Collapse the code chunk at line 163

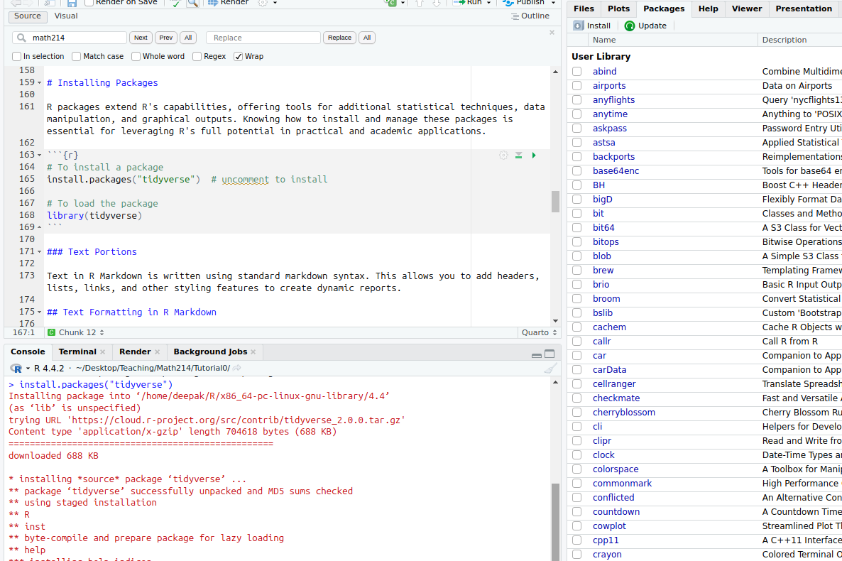[40, 155]
